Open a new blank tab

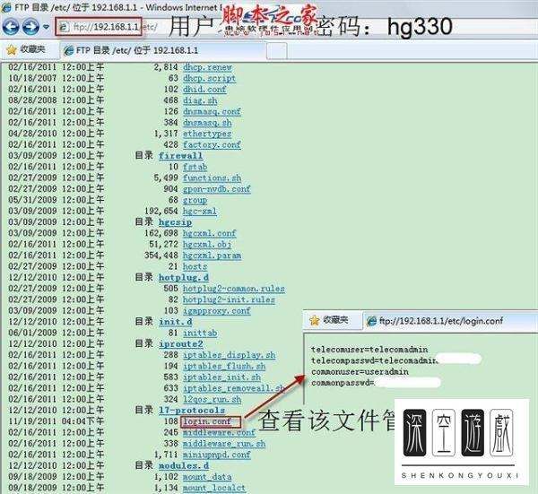coord(276,51)
